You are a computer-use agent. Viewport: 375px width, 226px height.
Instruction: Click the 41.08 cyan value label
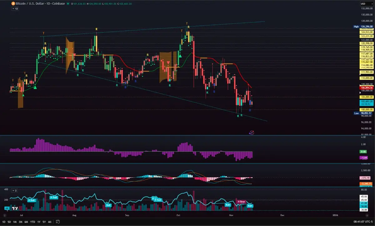click(363, 203)
